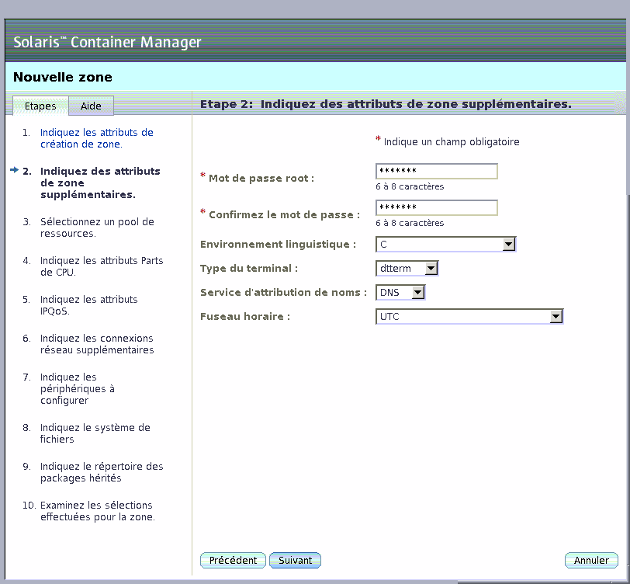
Task: Cancel the wizard with Annuler
Action: click(591, 560)
